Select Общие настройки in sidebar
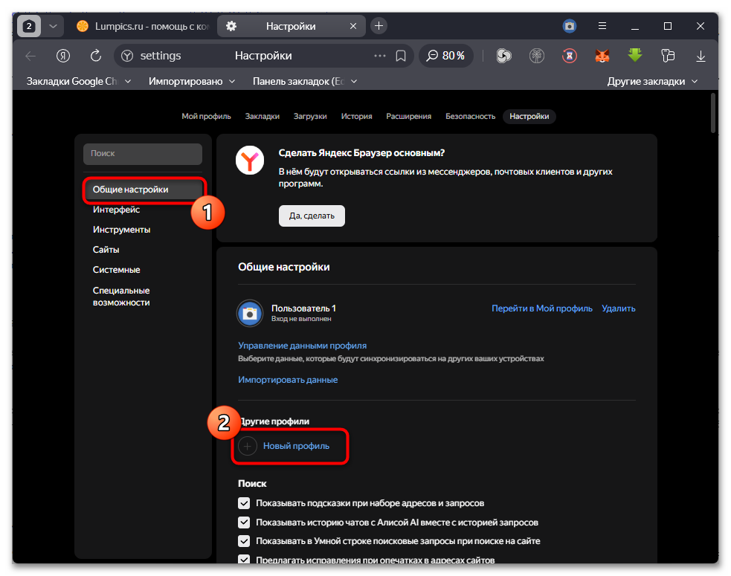 (143, 190)
